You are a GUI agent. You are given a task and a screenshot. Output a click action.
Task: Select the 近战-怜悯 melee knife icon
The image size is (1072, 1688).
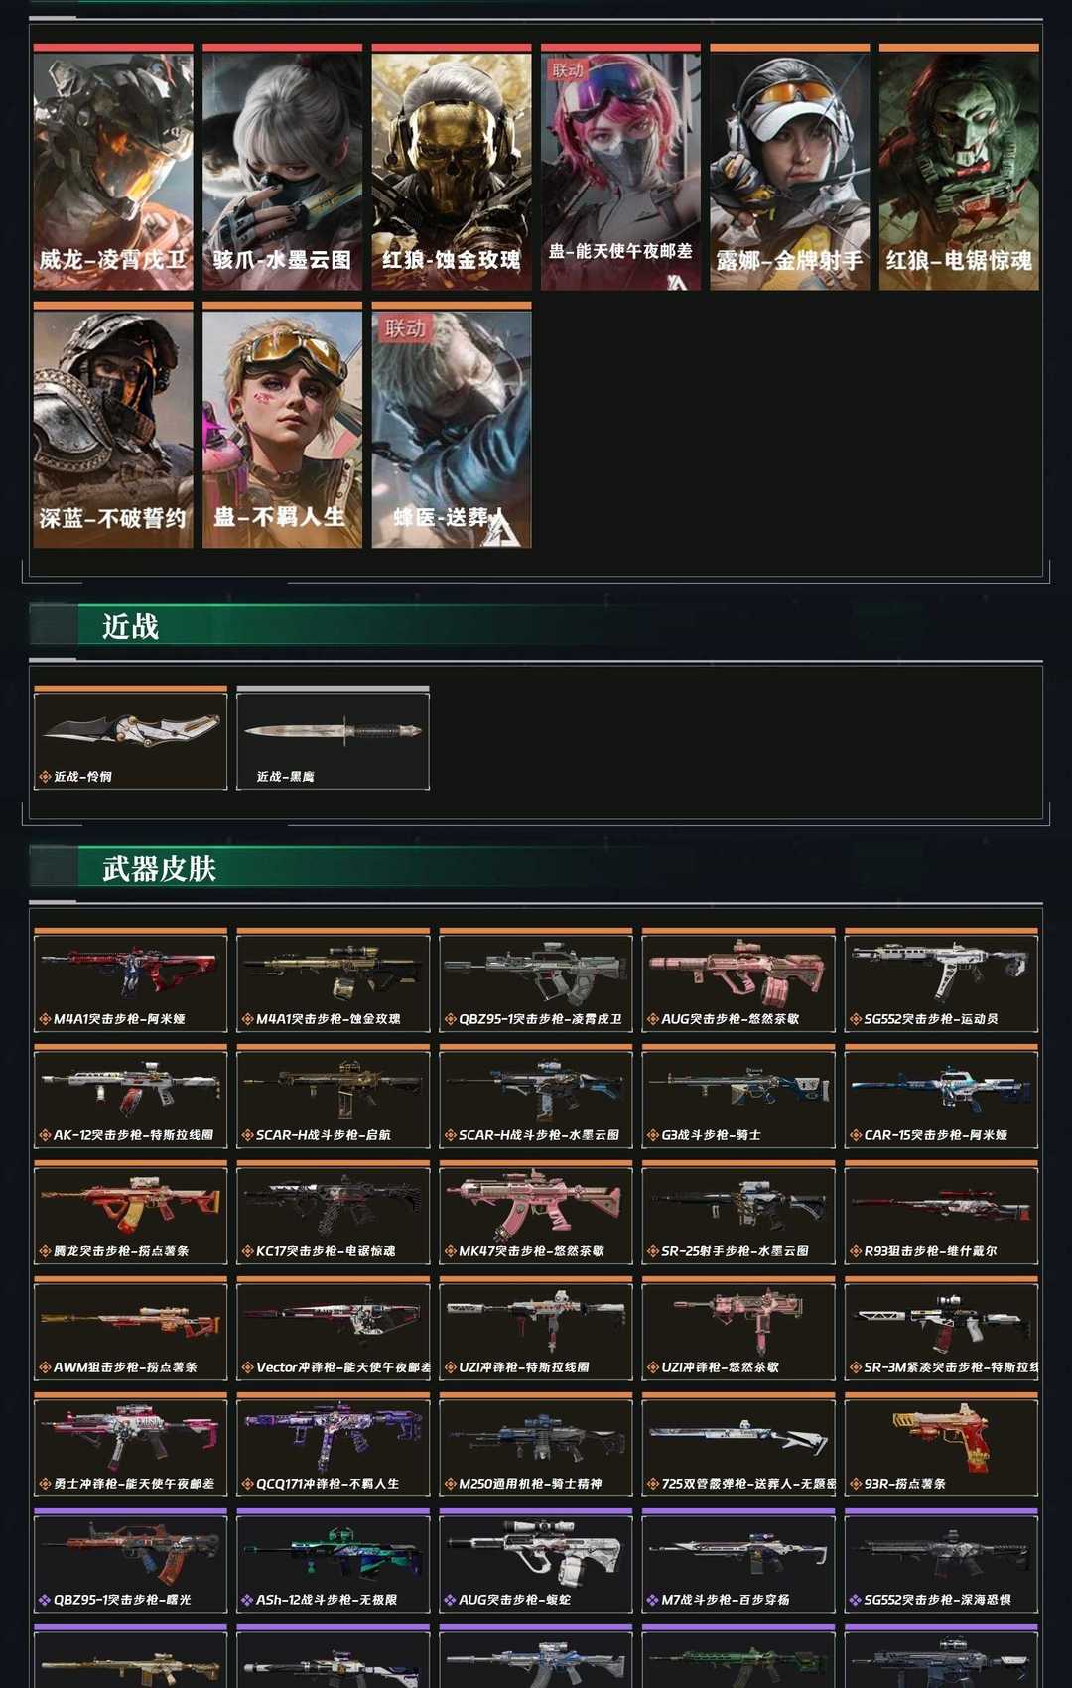[x=131, y=738]
